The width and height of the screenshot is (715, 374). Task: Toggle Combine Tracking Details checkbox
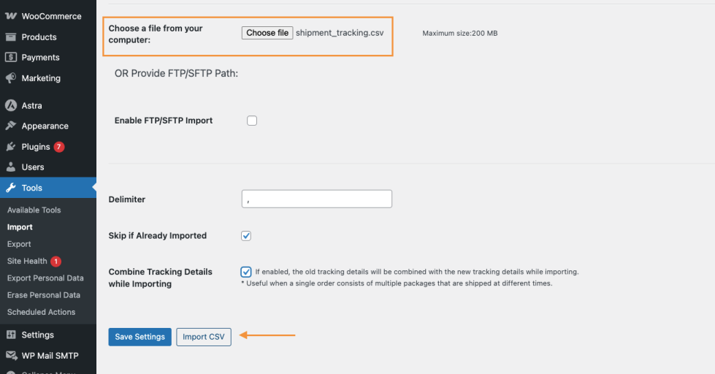click(246, 272)
